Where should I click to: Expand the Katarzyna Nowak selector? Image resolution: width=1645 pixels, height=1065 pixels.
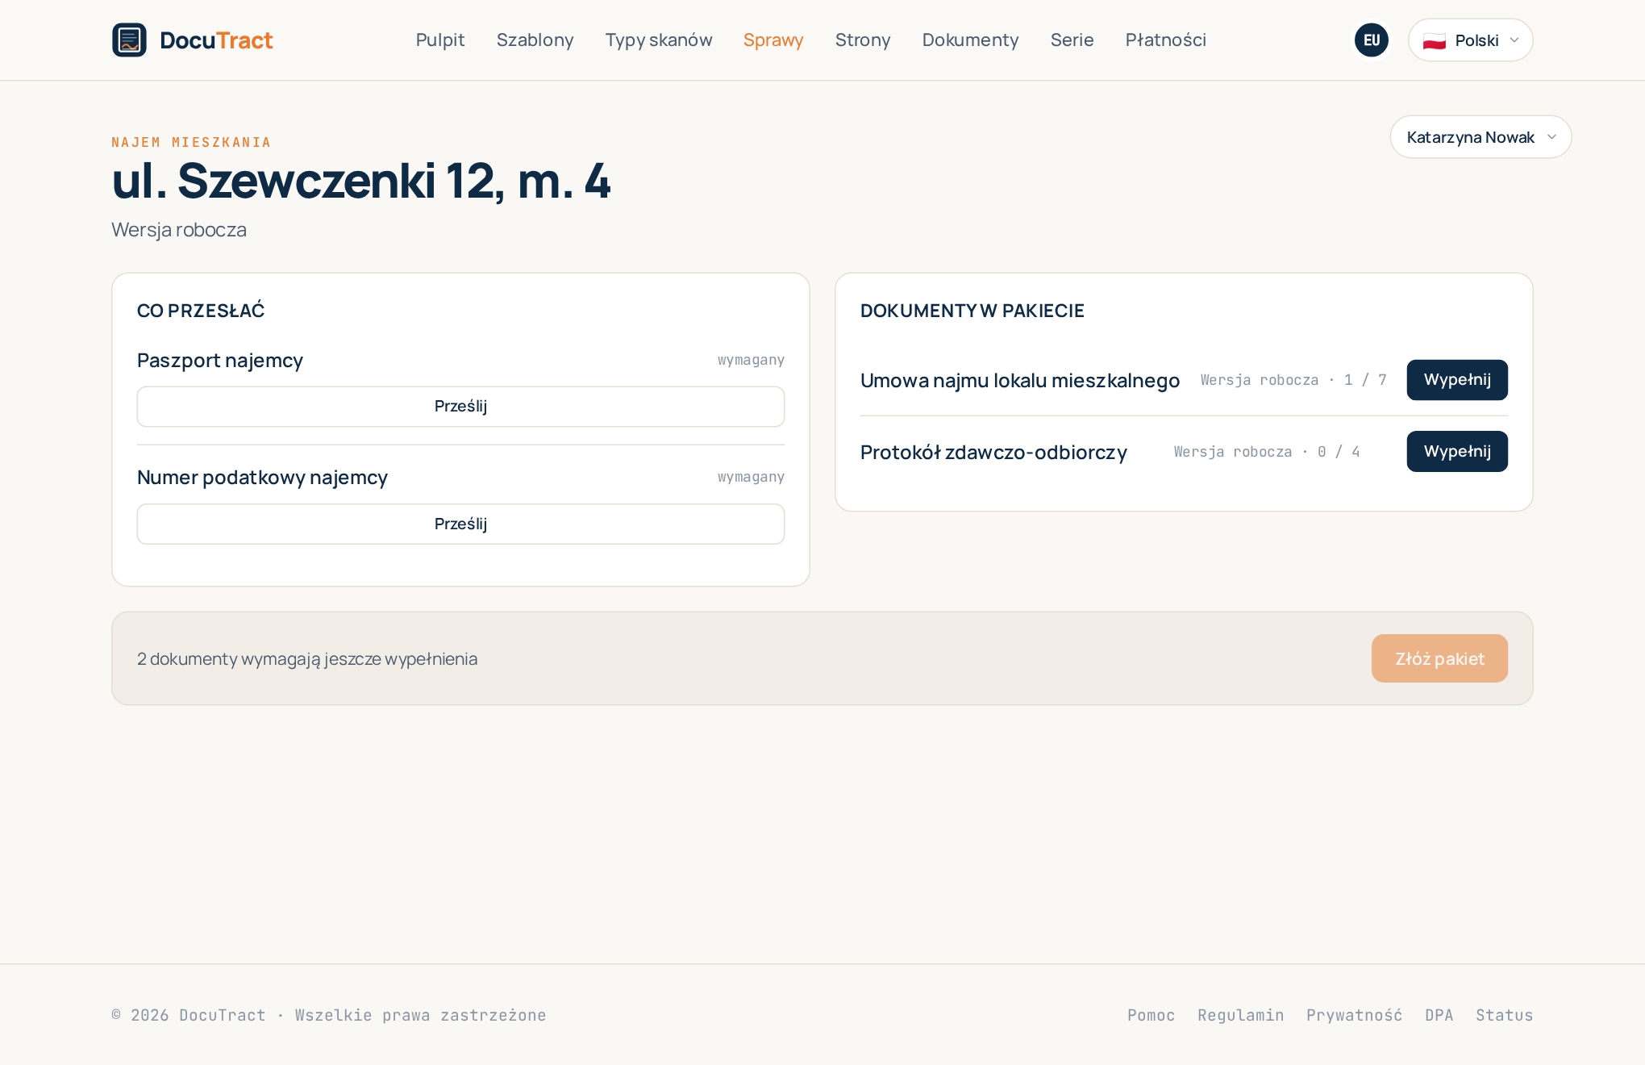(1480, 137)
